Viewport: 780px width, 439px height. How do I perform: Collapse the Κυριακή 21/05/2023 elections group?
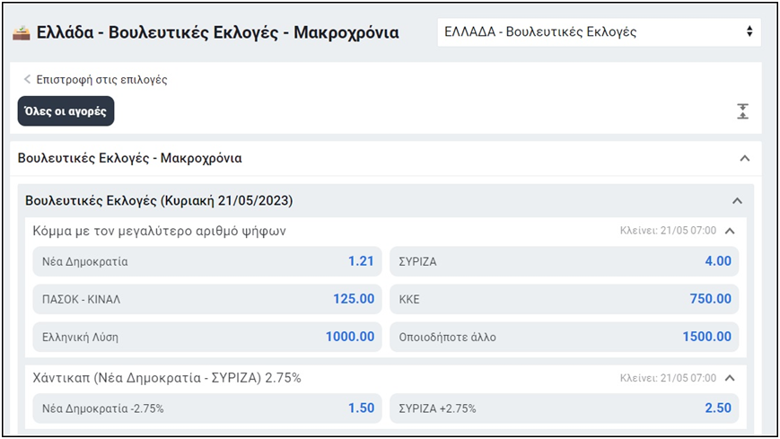coord(737,200)
